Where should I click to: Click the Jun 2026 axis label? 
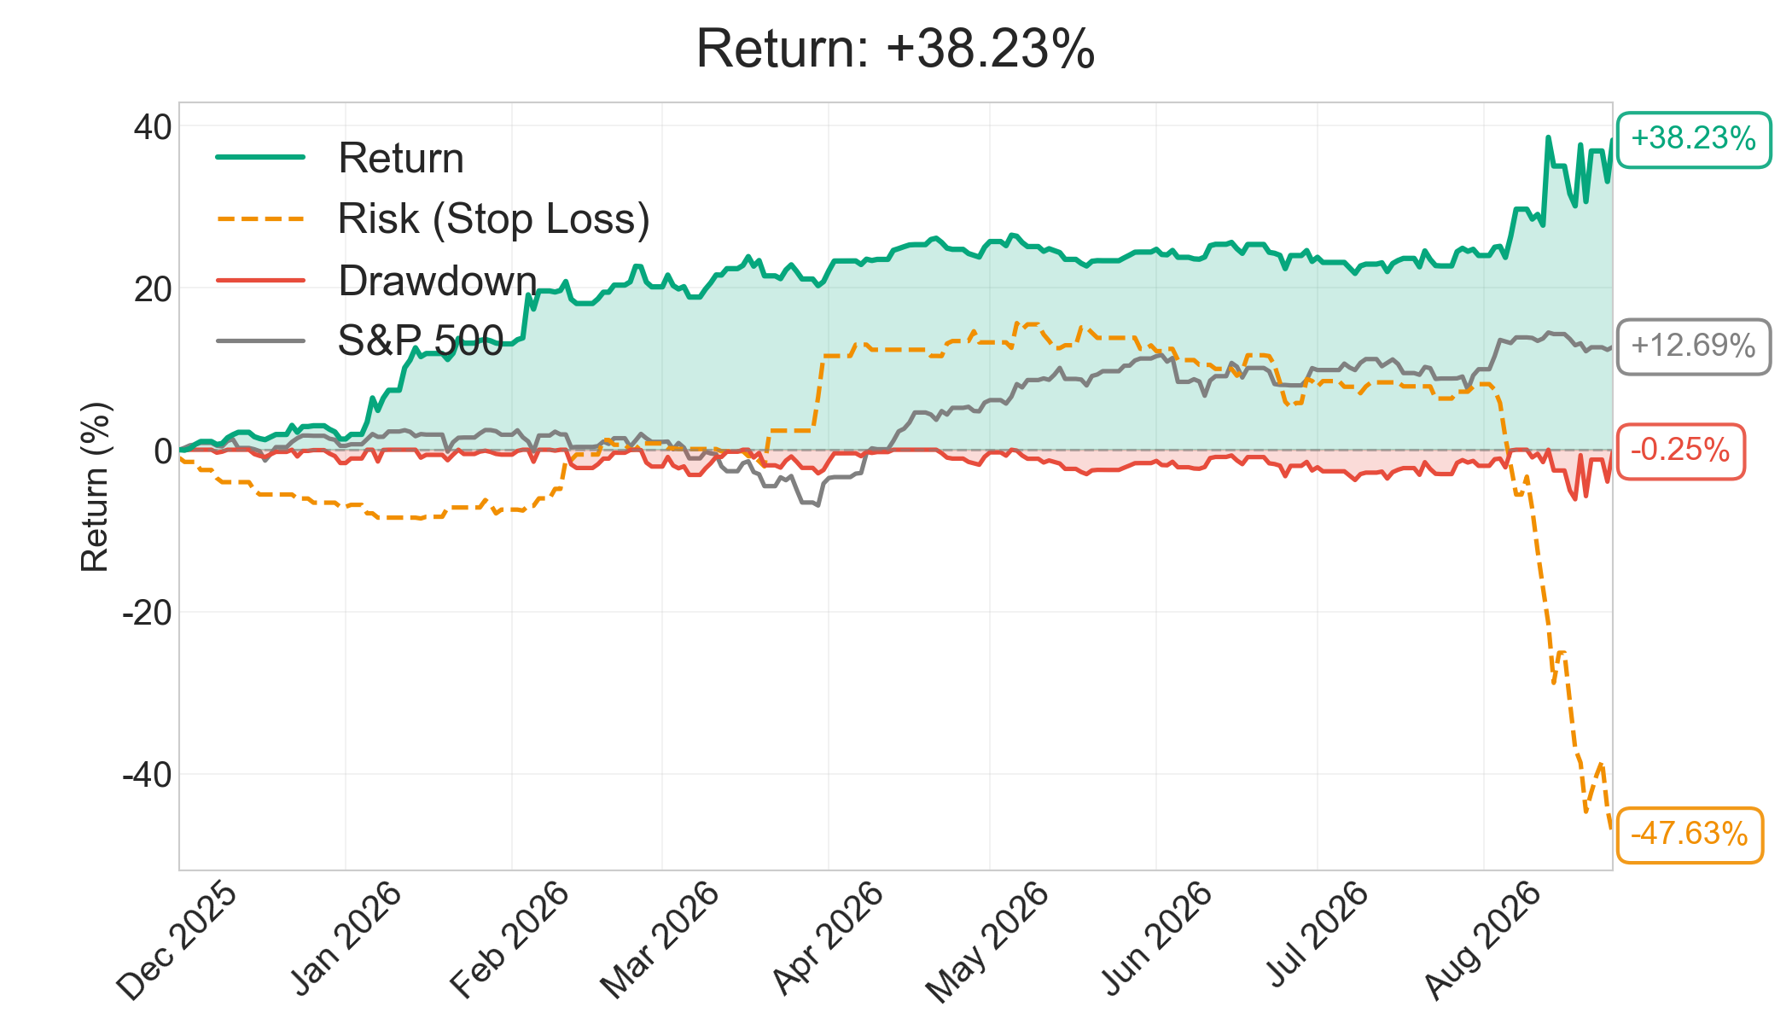[x=1157, y=938]
